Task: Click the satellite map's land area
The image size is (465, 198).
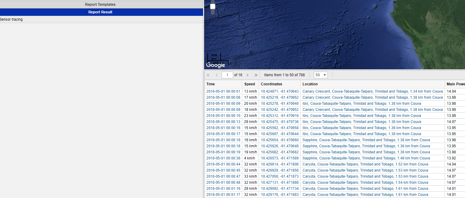Action: point(432,30)
